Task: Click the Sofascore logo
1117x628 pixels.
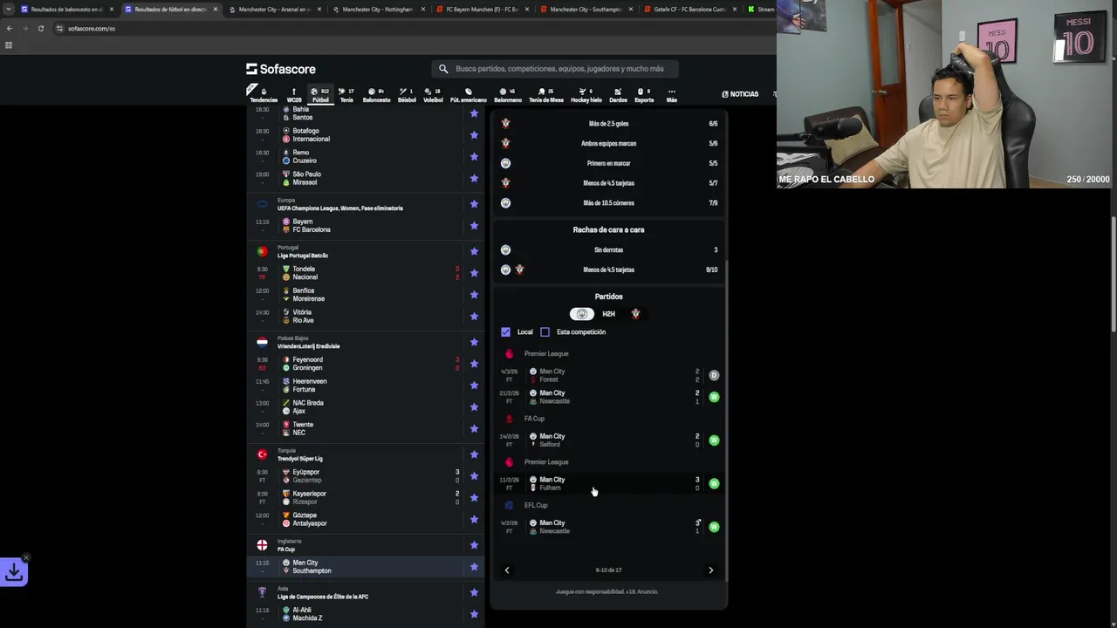Action: point(281,69)
